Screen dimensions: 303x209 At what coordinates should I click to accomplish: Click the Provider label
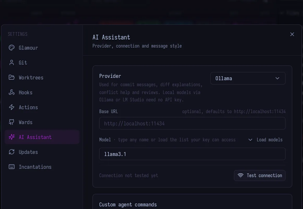click(x=110, y=76)
